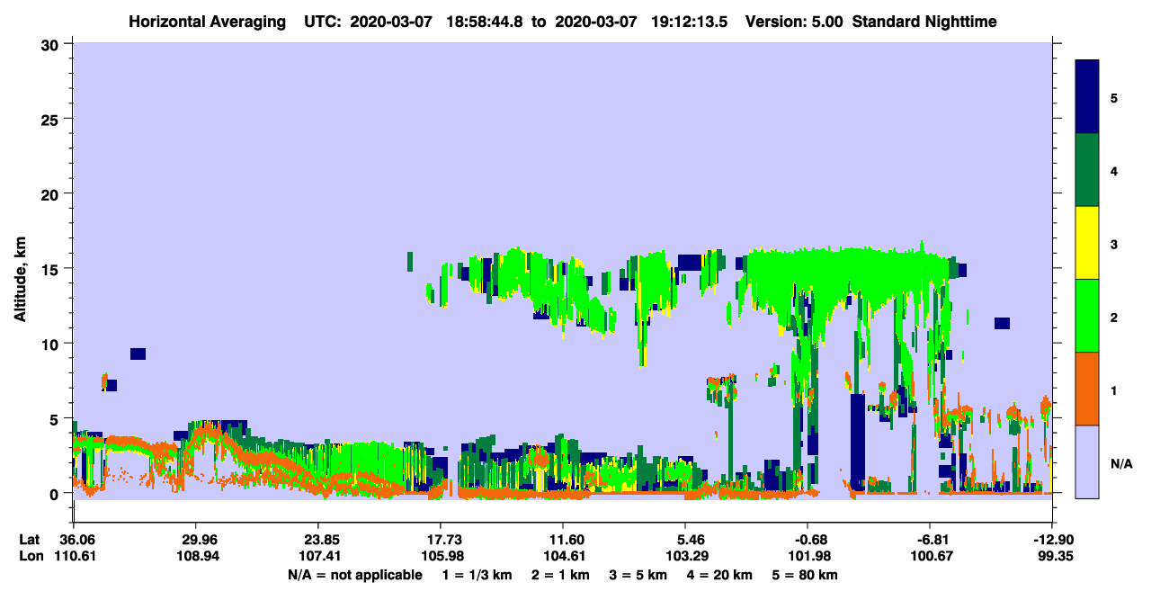Click longitude value 108.94
Image resolution: width=1169 pixels, height=600 pixels.
click(196, 557)
